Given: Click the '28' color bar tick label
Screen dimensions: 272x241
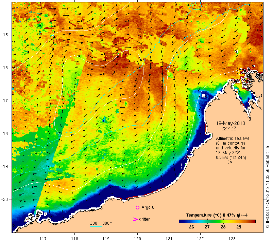Looking at the screenshot, I should coord(223,227).
